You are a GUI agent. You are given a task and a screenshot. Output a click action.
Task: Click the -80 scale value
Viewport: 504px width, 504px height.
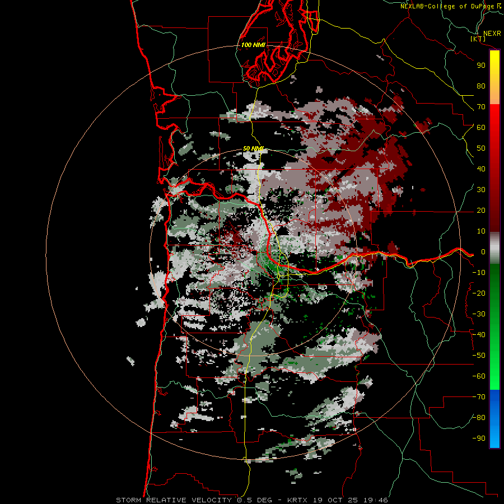(x=479, y=418)
